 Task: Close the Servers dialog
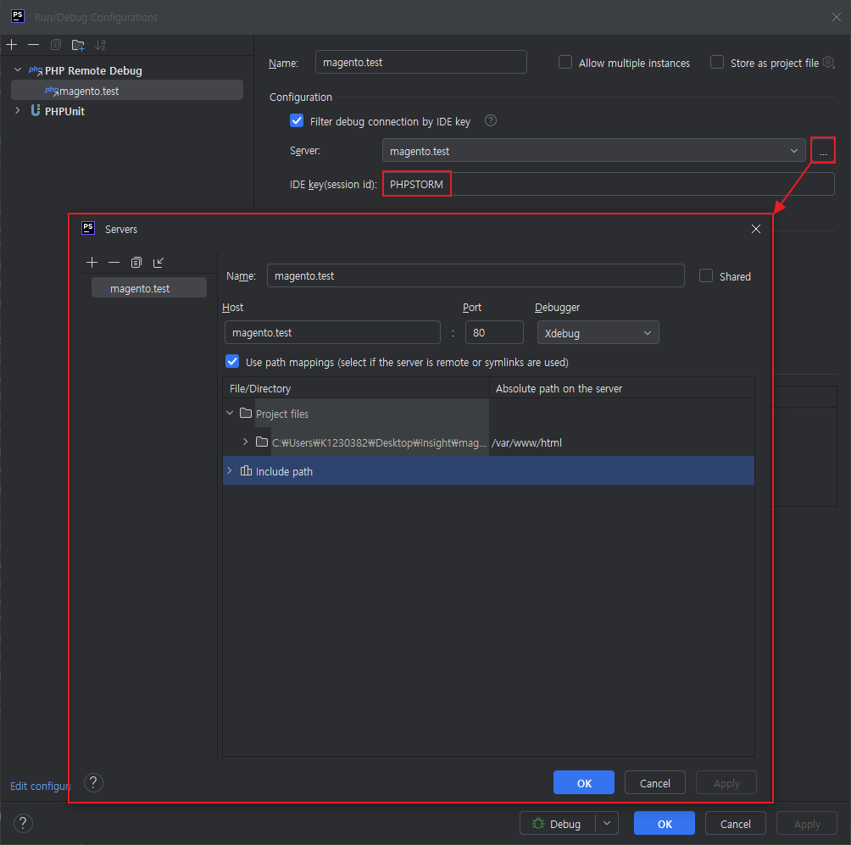[x=756, y=229]
